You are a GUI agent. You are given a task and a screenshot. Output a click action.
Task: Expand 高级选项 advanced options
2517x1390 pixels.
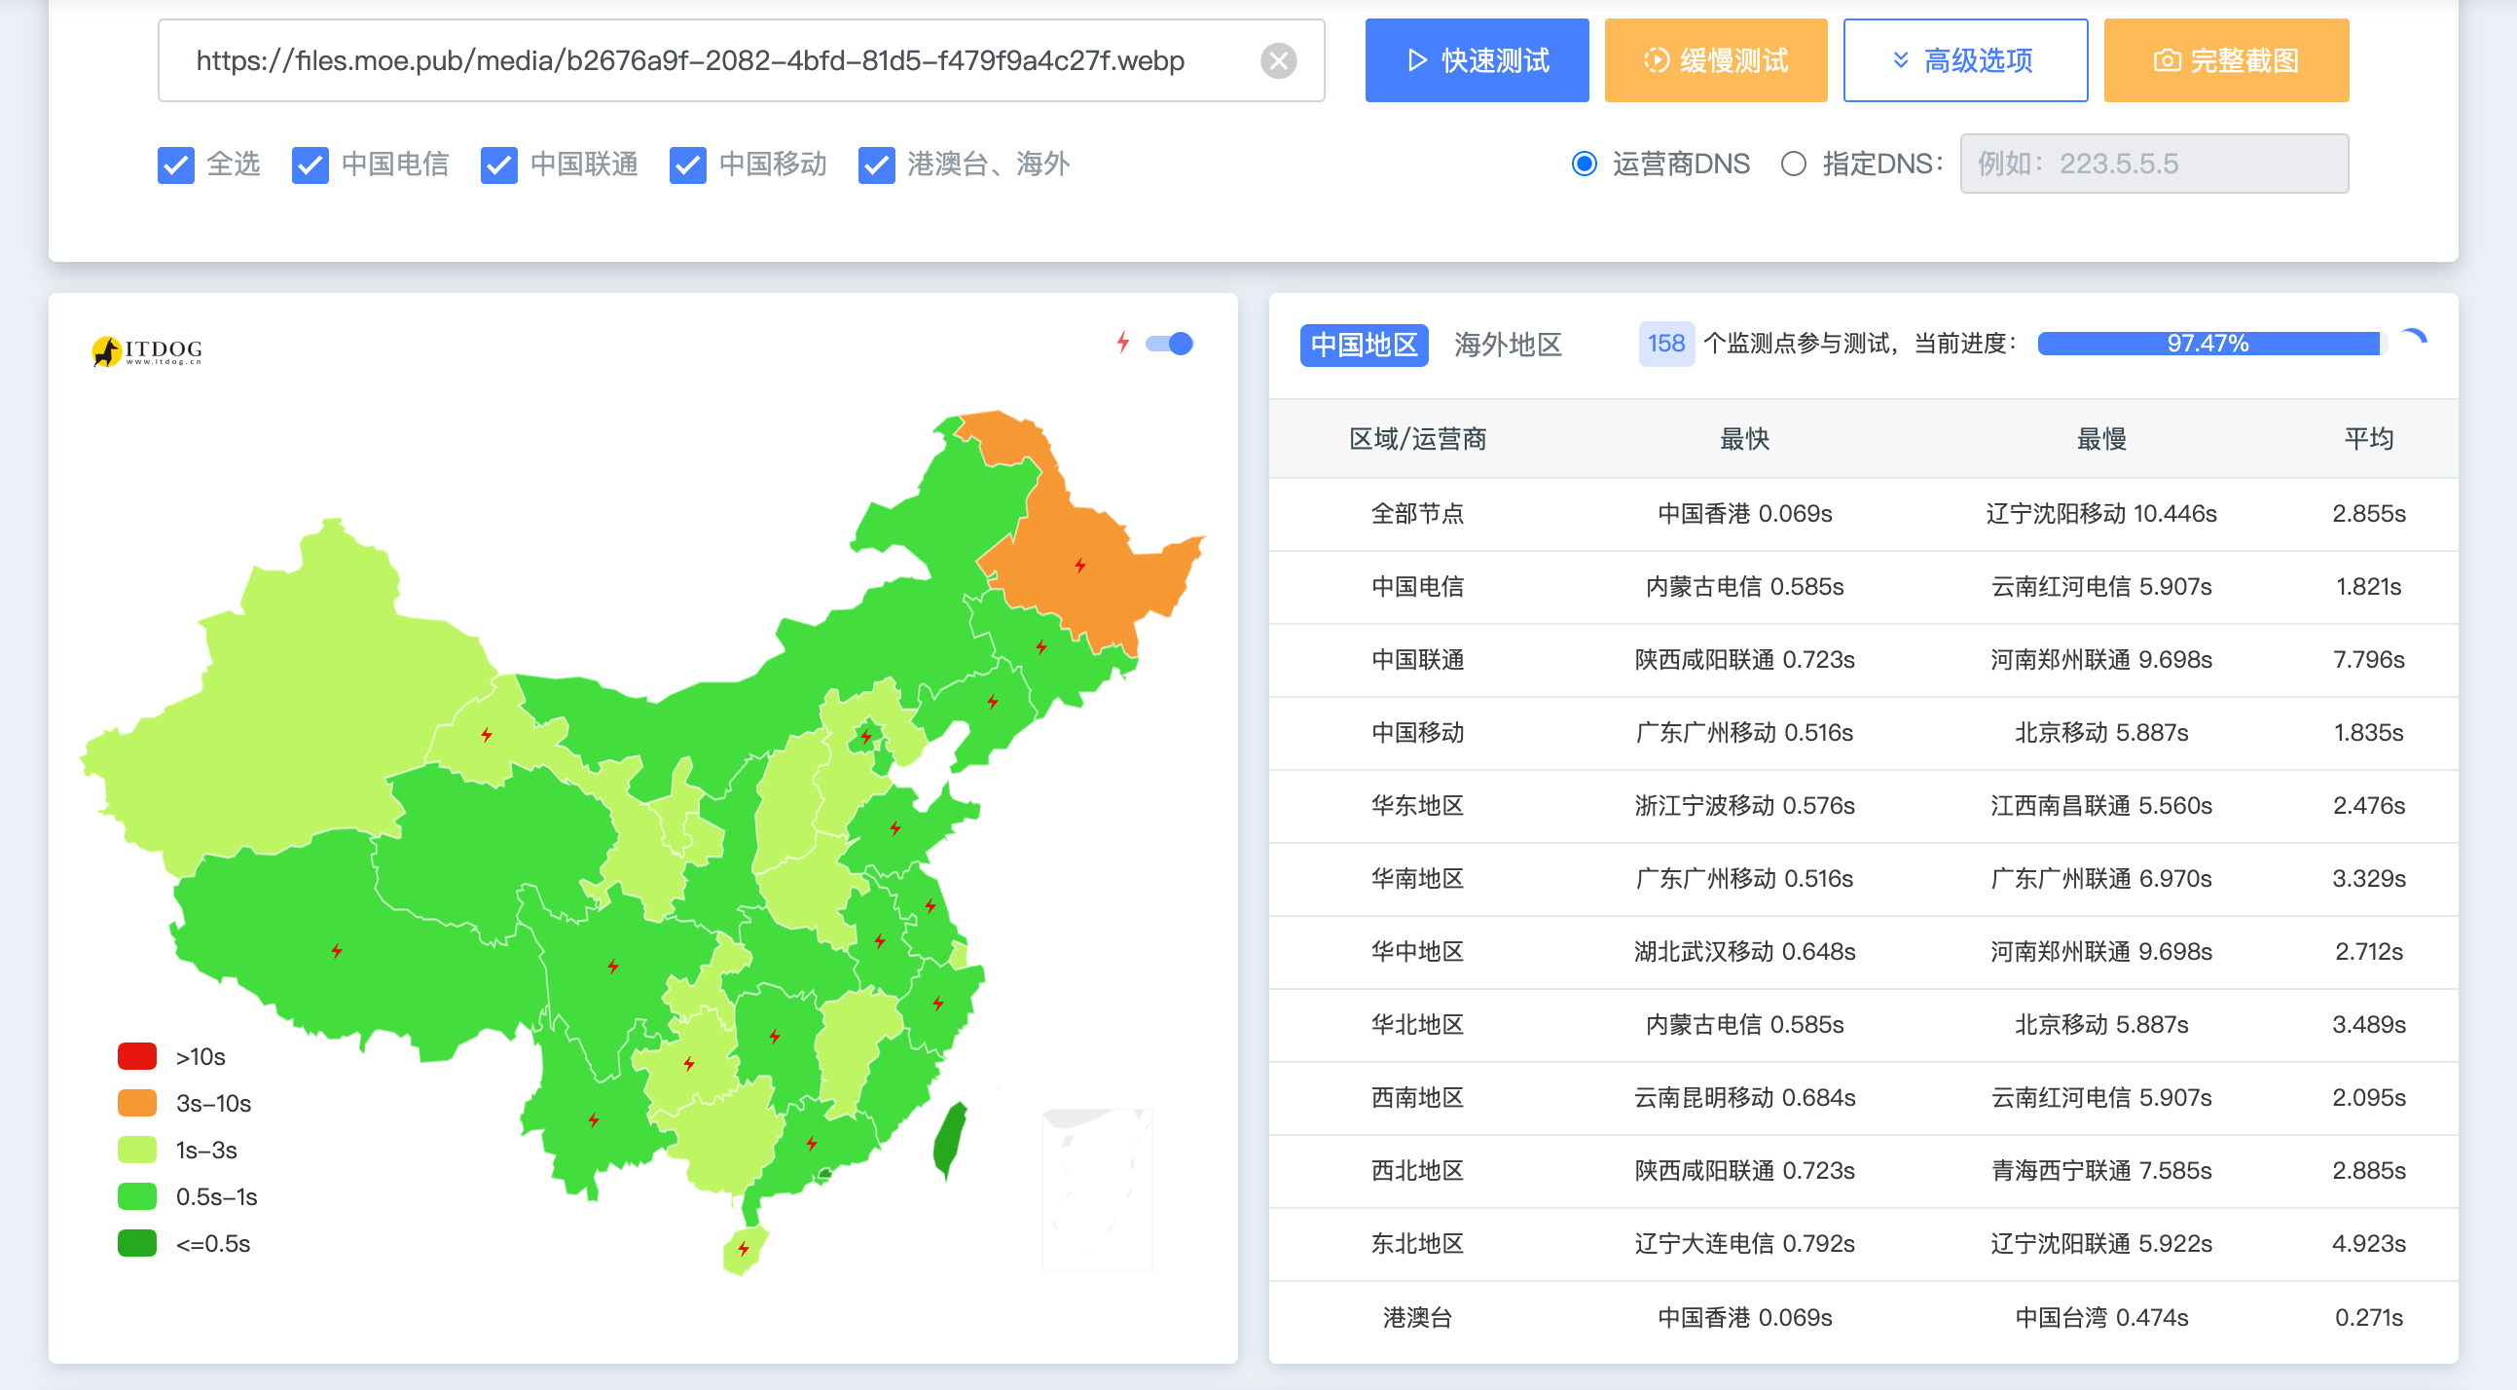point(1965,60)
